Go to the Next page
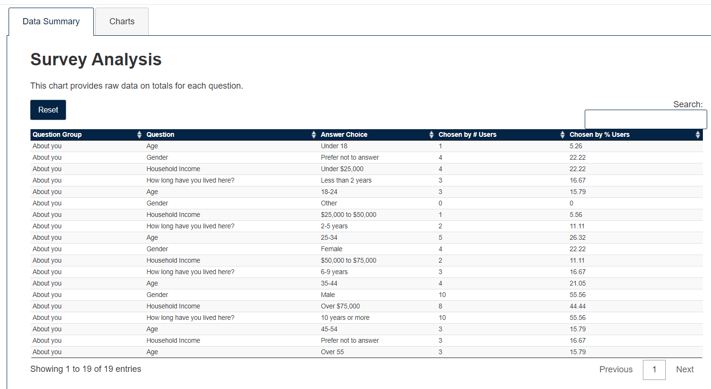Screen dimensions: 711x389 (x=685, y=369)
